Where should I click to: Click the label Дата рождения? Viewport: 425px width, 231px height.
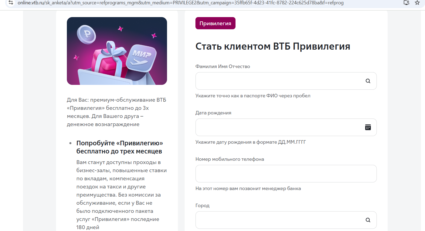point(213,113)
